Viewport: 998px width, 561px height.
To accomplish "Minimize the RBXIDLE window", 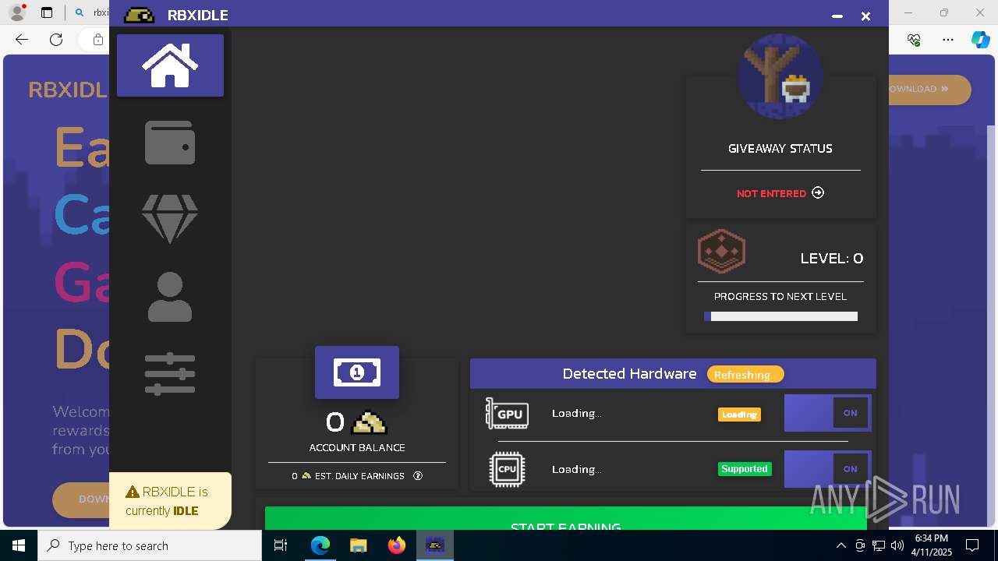I will pos(837,16).
